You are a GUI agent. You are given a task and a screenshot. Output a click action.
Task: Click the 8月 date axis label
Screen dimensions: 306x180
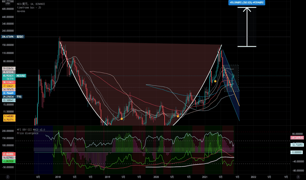38,177
